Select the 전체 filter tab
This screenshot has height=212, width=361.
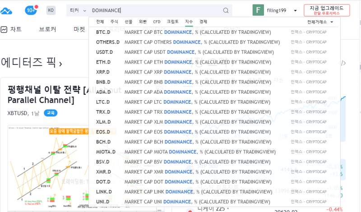tap(100, 22)
